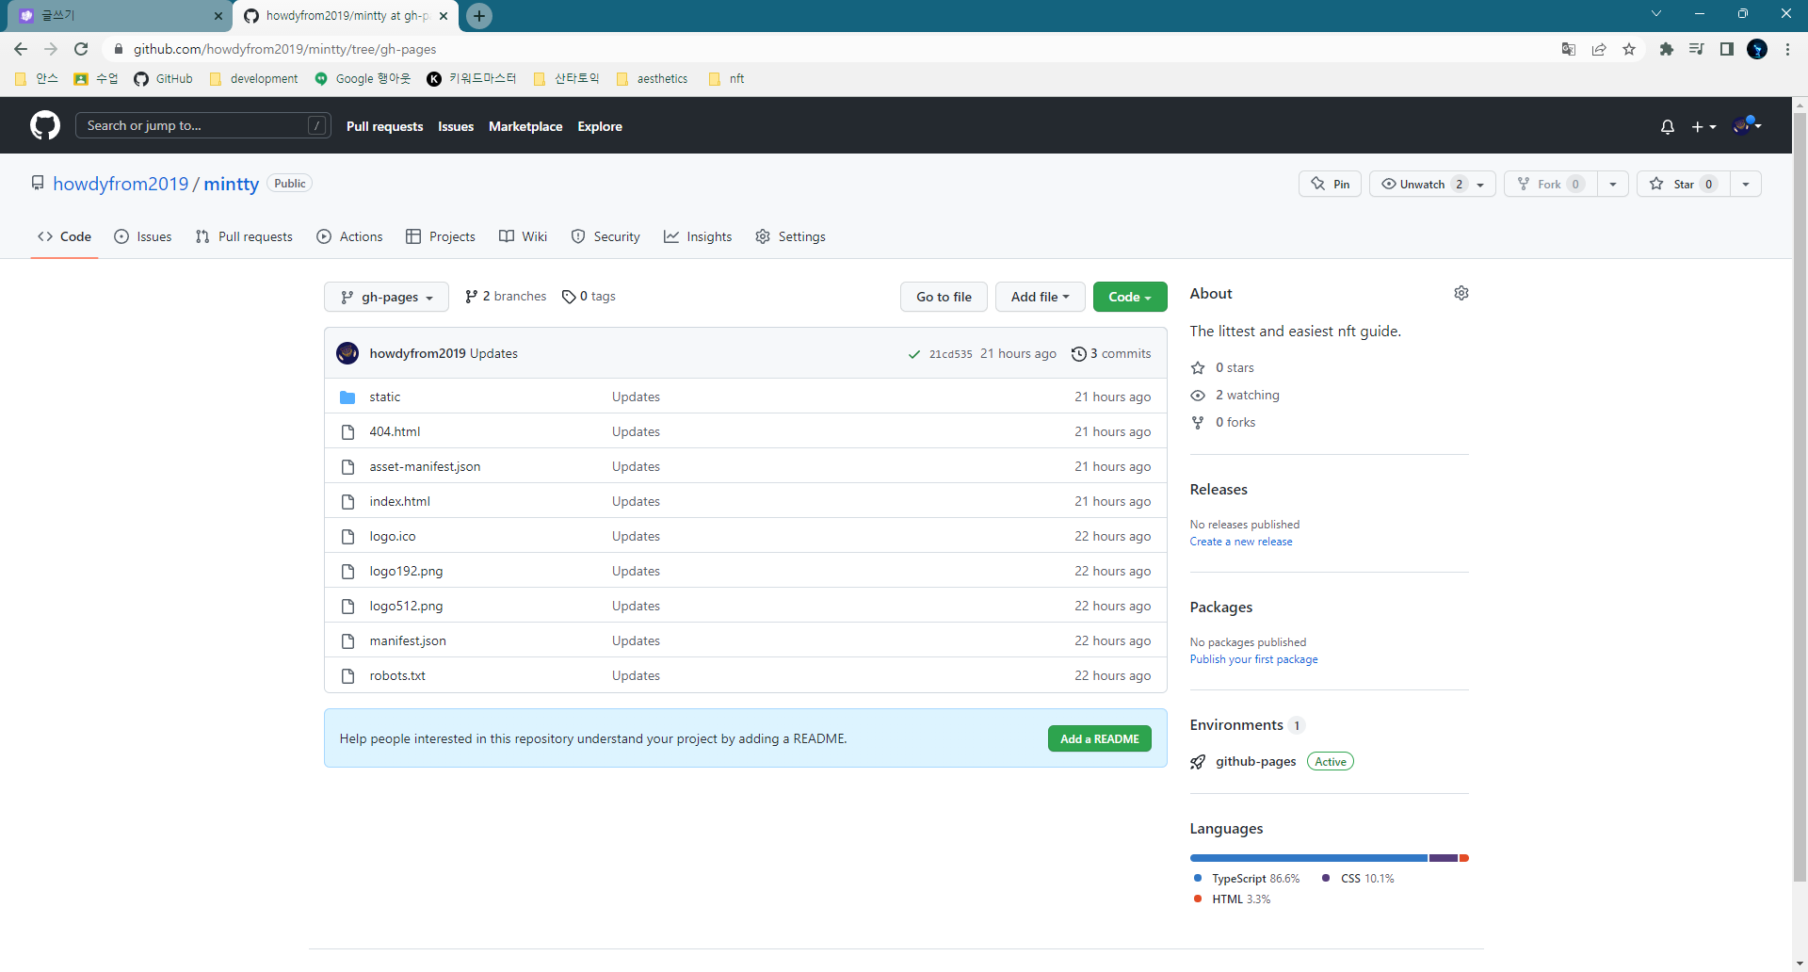Open the plus create-new menu
The height and width of the screenshot is (972, 1808).
[x=1703, y=126]
